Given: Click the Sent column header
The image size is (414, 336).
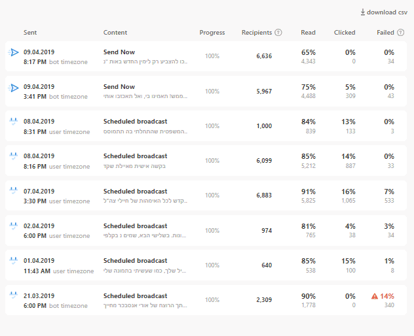Looking at the screenshot, I should coord(30,33).
